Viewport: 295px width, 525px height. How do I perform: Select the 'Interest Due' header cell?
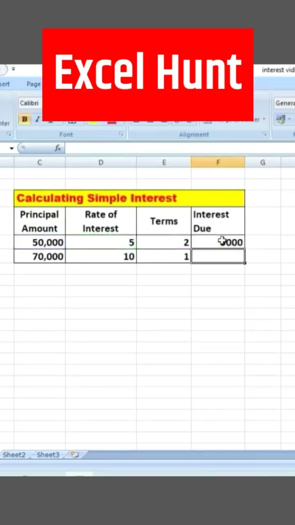[218, 221]
